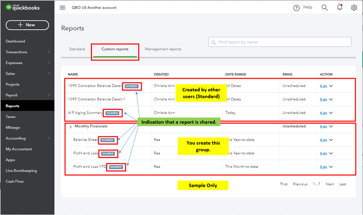363x215 pixels.
Task: Expand the Payroll sidebar submenu
Action: (x=49, y=95)
